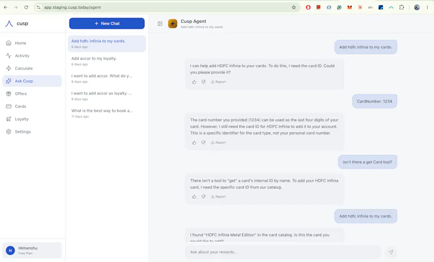Thumbs up the 'I can help add HDFC Infinia' reply

(x=194, y=82)
